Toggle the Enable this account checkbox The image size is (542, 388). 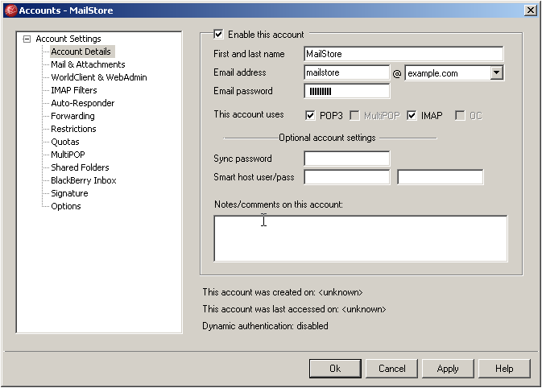click(x=218, y=35)
